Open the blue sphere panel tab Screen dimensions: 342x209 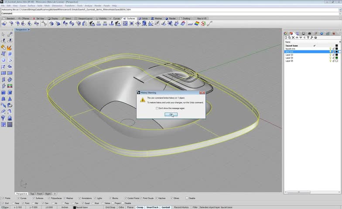pos(321,33)
